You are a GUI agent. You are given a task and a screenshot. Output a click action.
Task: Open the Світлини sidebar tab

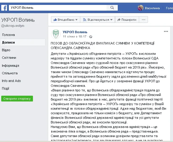coord(9,58)
